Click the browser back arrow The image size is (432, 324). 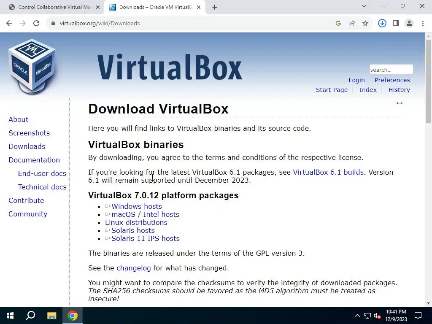[x=9, y=24]
